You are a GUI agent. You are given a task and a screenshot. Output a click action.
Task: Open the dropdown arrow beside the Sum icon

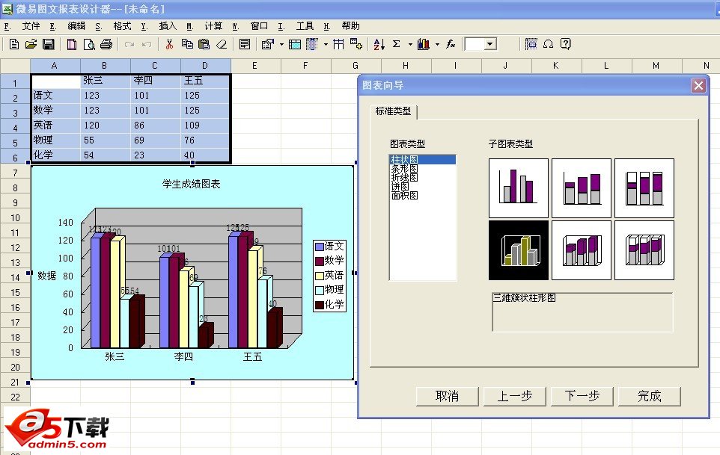(410, 45)
